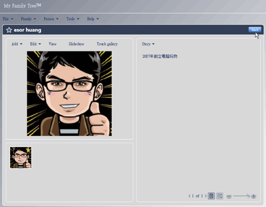Open the Help menu
The image size is (266, 207).
[x=93, y=19]
